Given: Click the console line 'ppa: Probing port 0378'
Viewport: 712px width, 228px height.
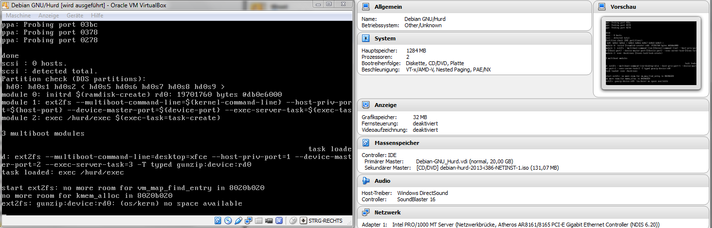Looking at the screenshot, I should (x=50, y=32).
